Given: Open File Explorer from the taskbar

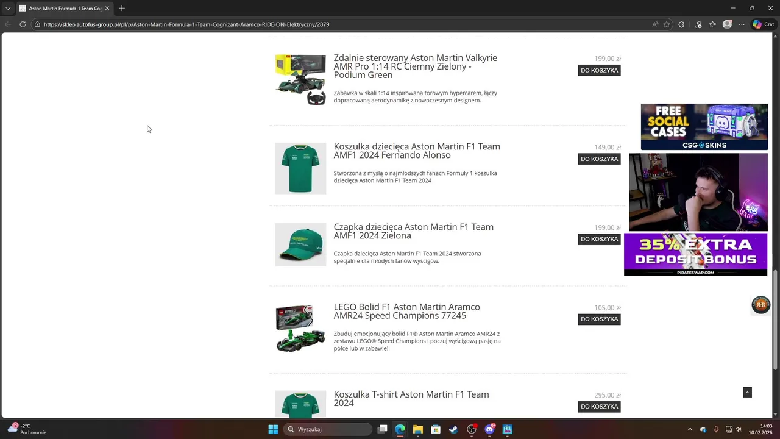Looking at the screenshot, I should 417,429.
